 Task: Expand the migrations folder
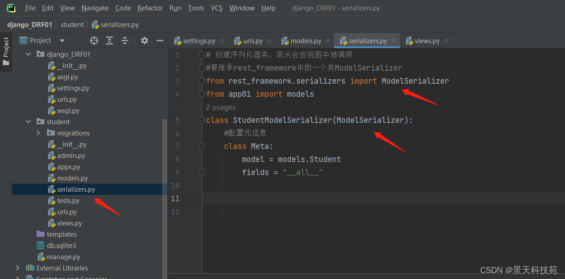38,133
